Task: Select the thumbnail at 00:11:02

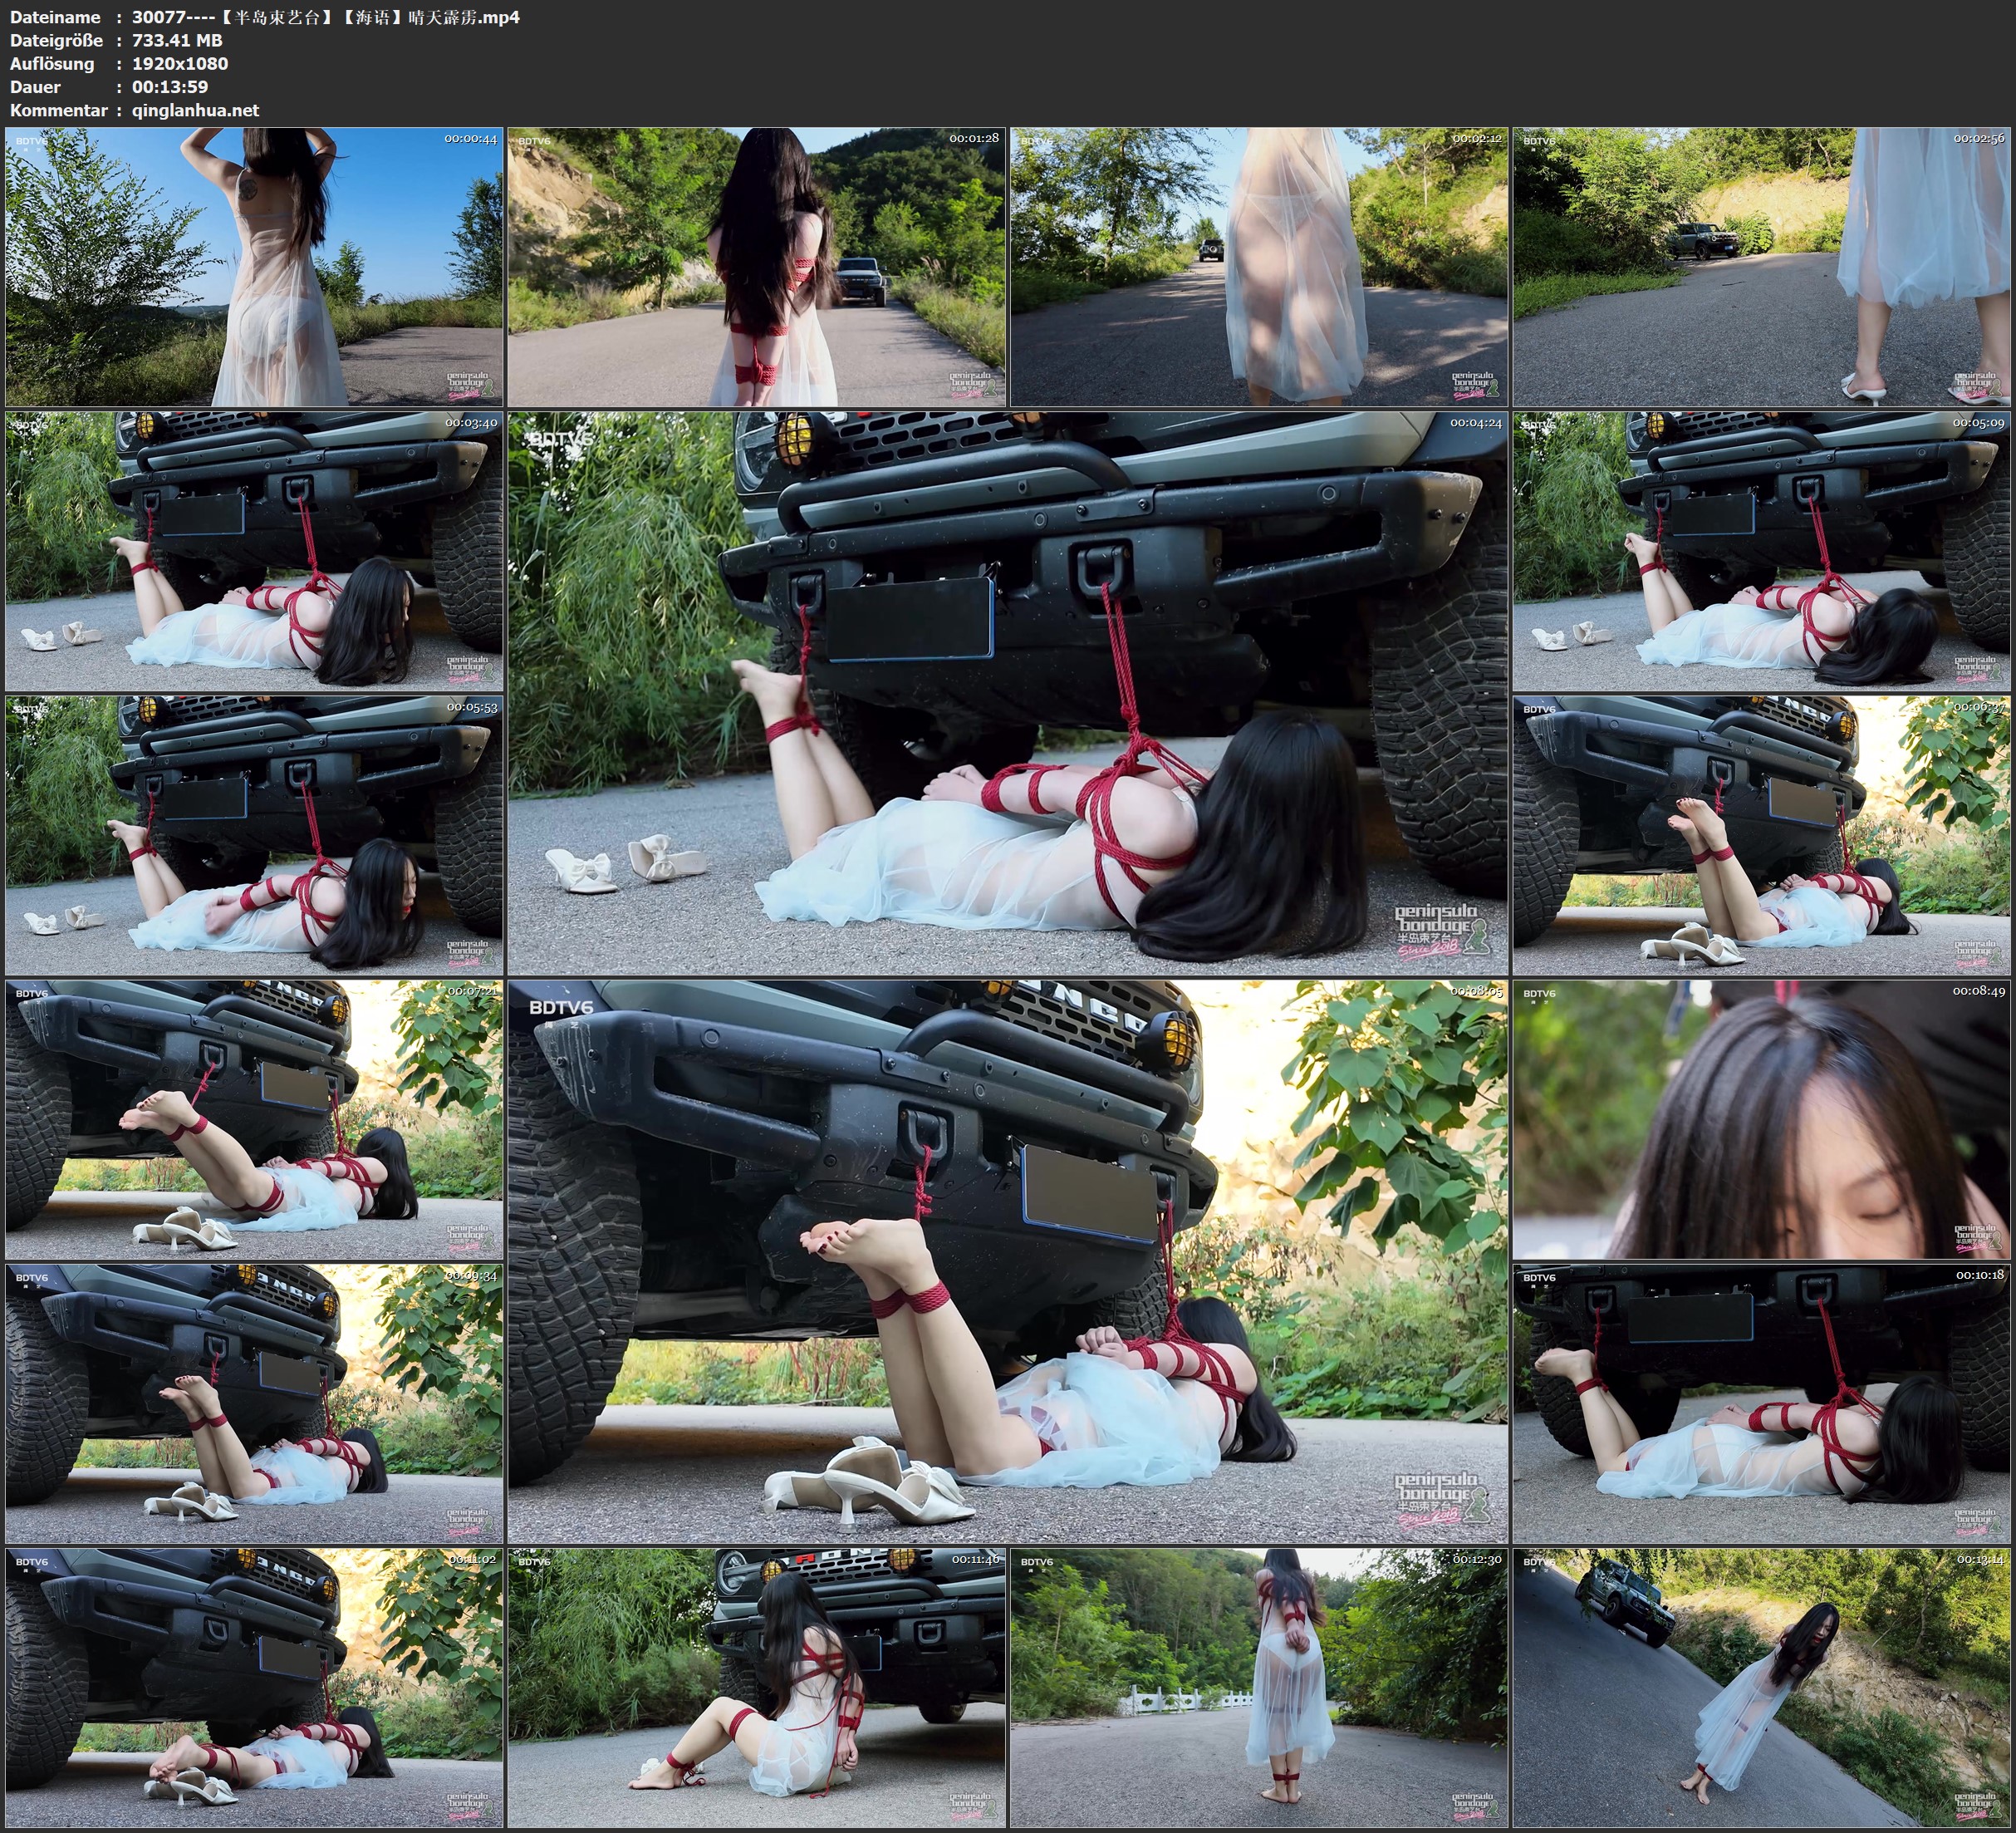Action: click(x=254, y=1688)
